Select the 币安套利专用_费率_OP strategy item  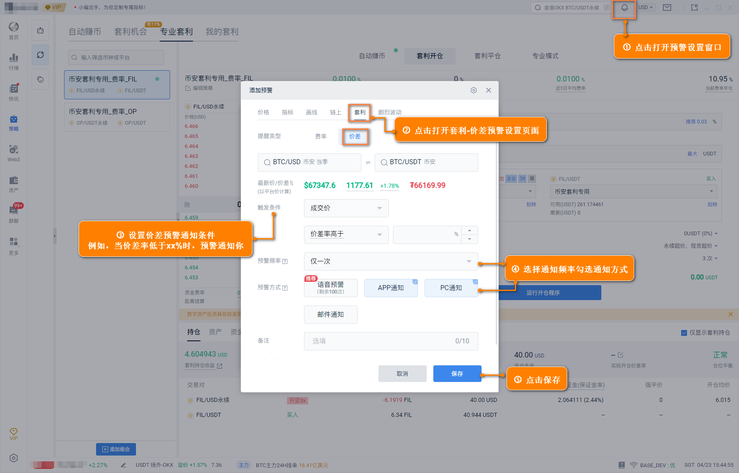[117, 117]
